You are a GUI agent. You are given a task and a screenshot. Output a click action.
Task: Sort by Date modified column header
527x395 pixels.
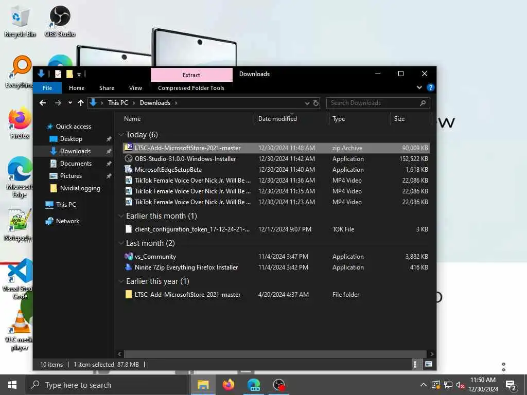pos(292,119)
